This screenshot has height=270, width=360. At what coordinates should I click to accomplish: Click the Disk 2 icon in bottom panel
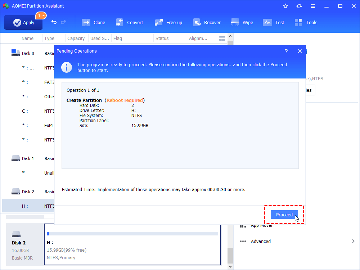click(x=16, y=234)
